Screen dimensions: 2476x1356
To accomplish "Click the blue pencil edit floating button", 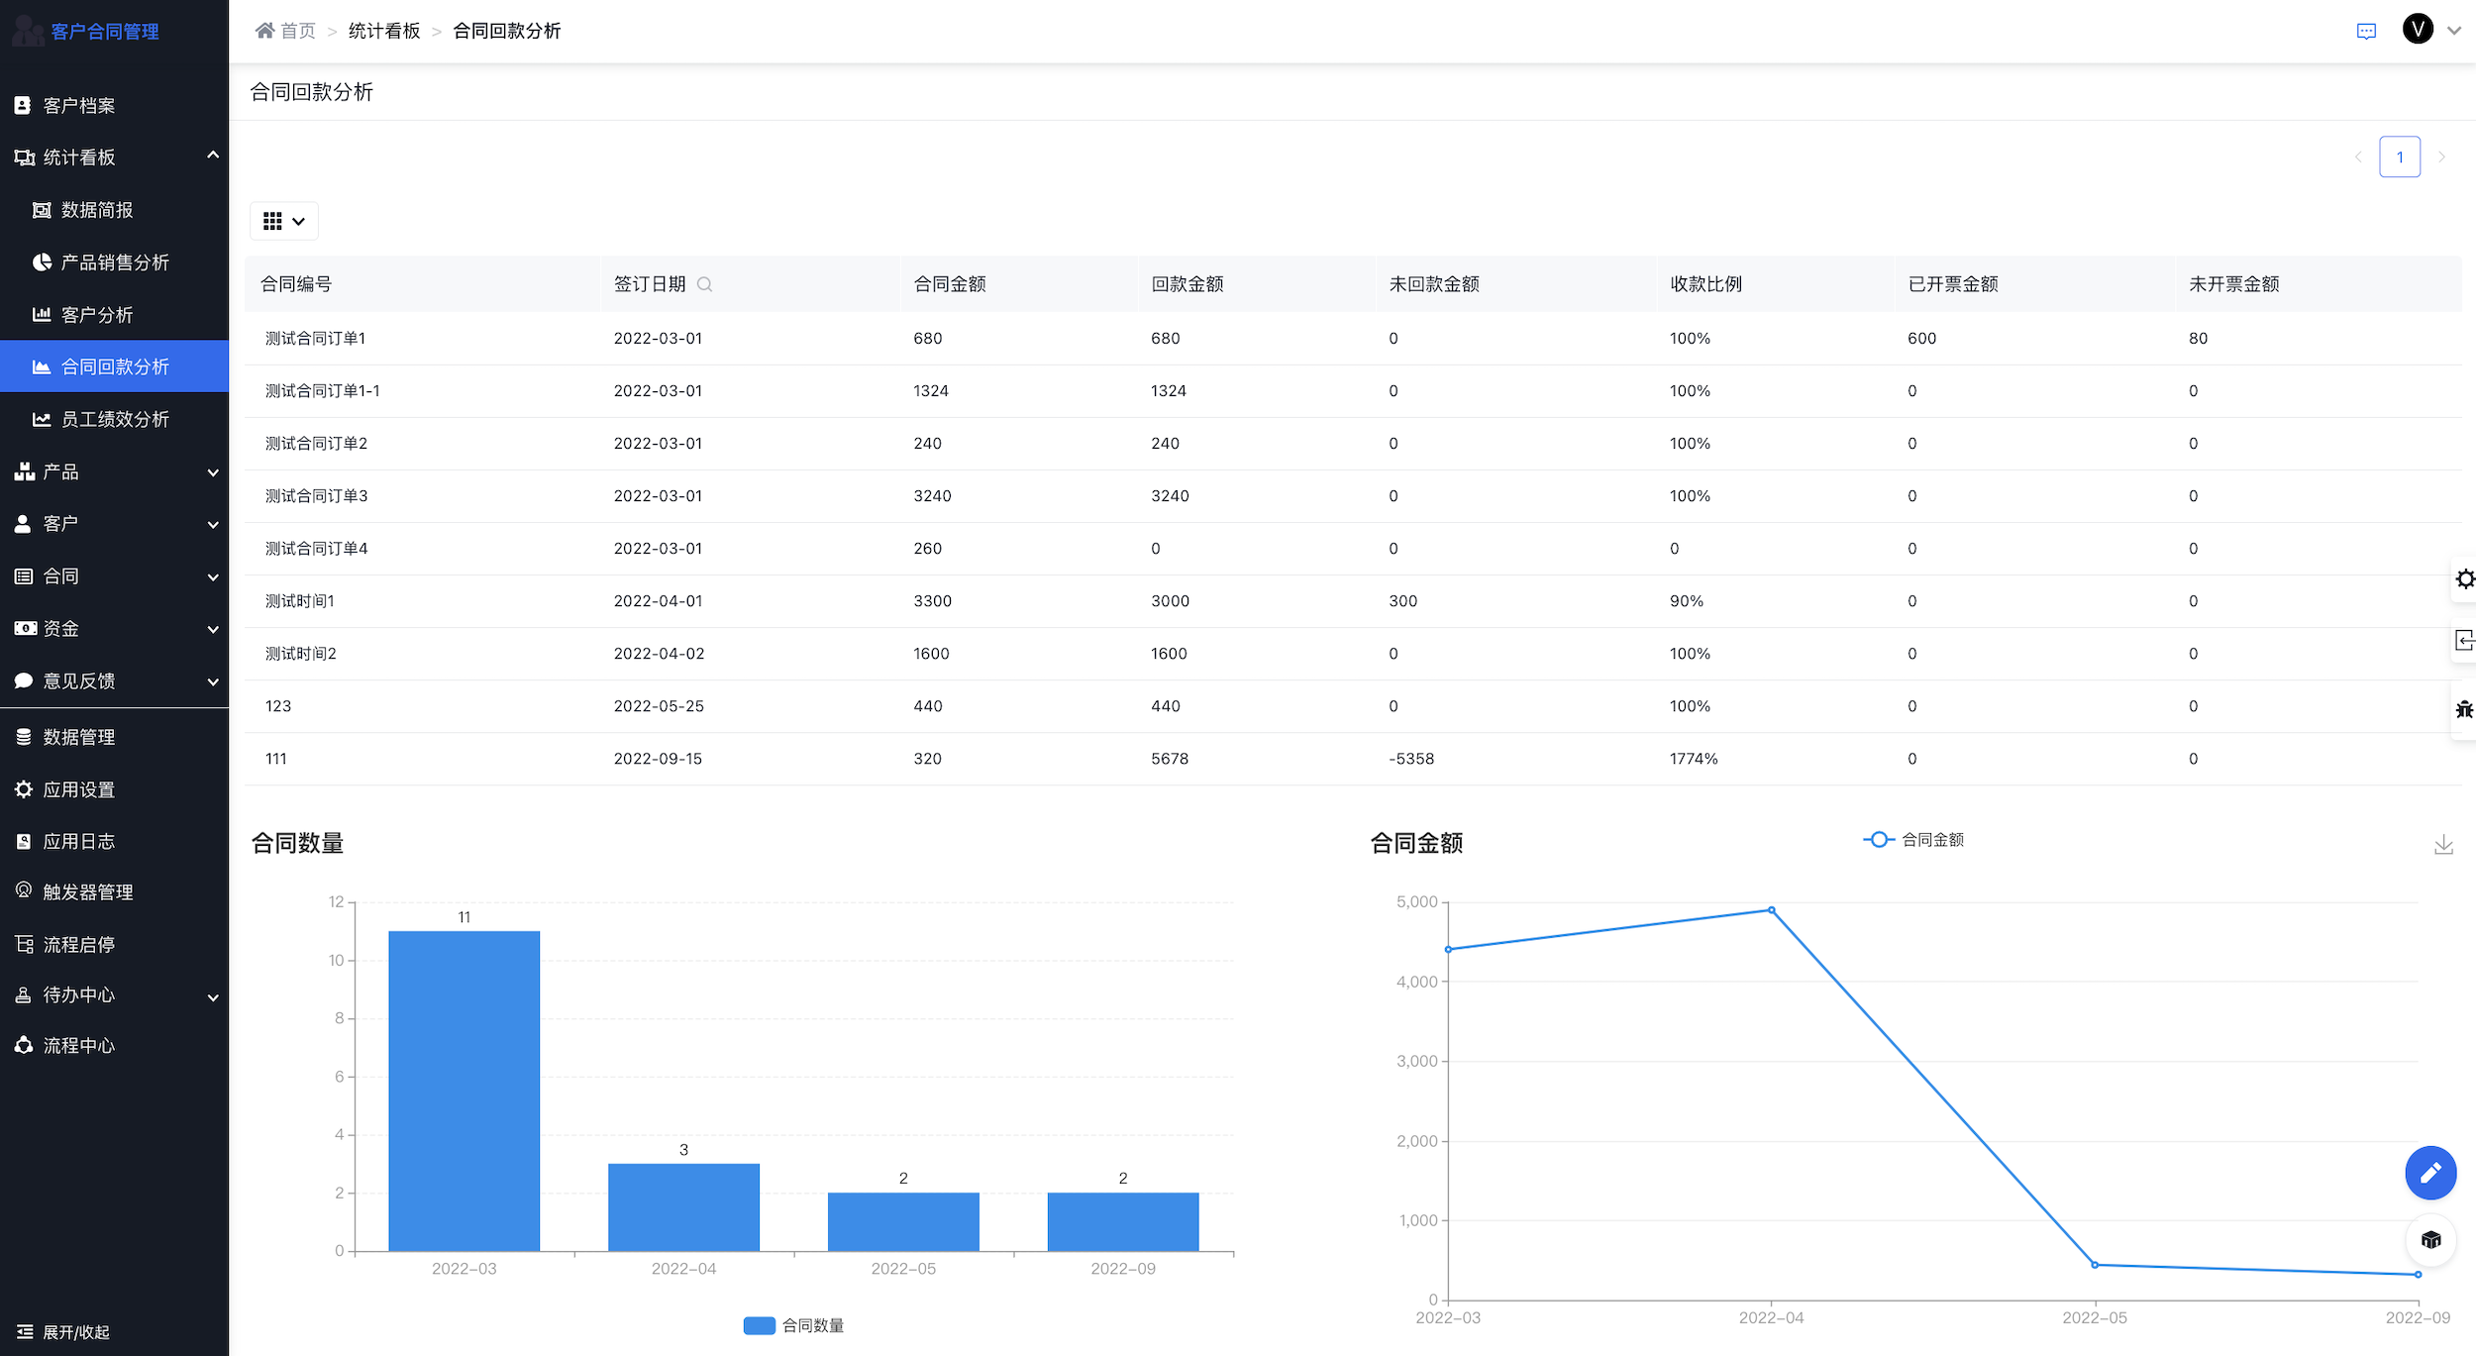I will click(x=2430, y=1173).
